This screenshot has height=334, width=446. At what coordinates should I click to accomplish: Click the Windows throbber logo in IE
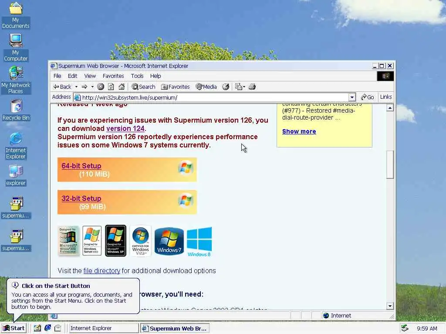(x=385, y=76)
